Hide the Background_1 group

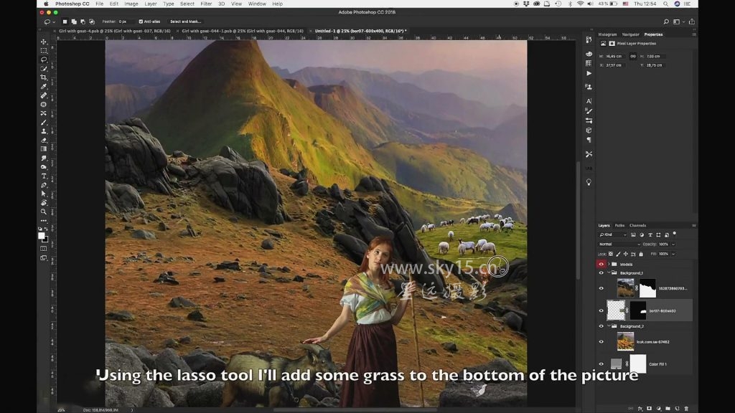tap(601, 273)
